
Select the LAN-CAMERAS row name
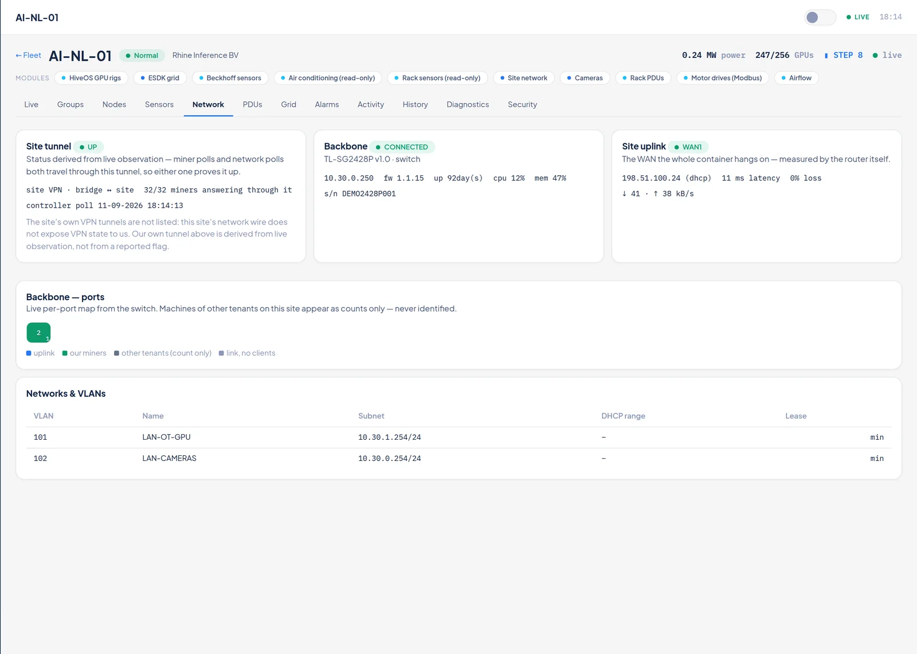pos(169,459)
